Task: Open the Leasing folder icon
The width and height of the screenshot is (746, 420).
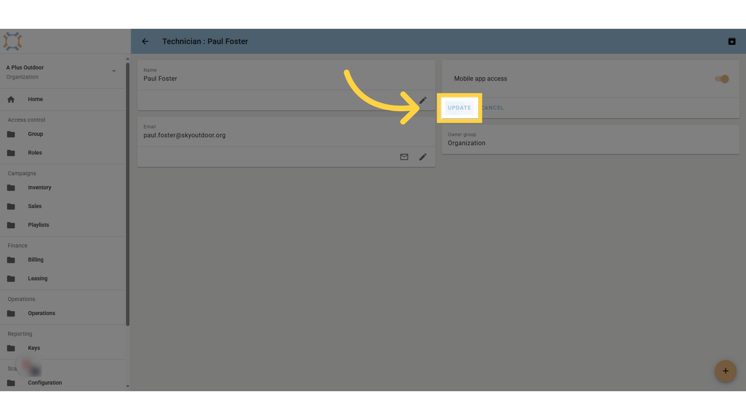Action: (x=11, y=278)
